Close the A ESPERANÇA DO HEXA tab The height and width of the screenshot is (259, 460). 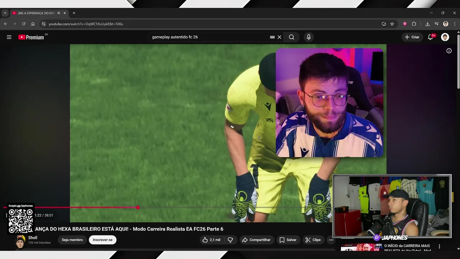coord(65,13)
